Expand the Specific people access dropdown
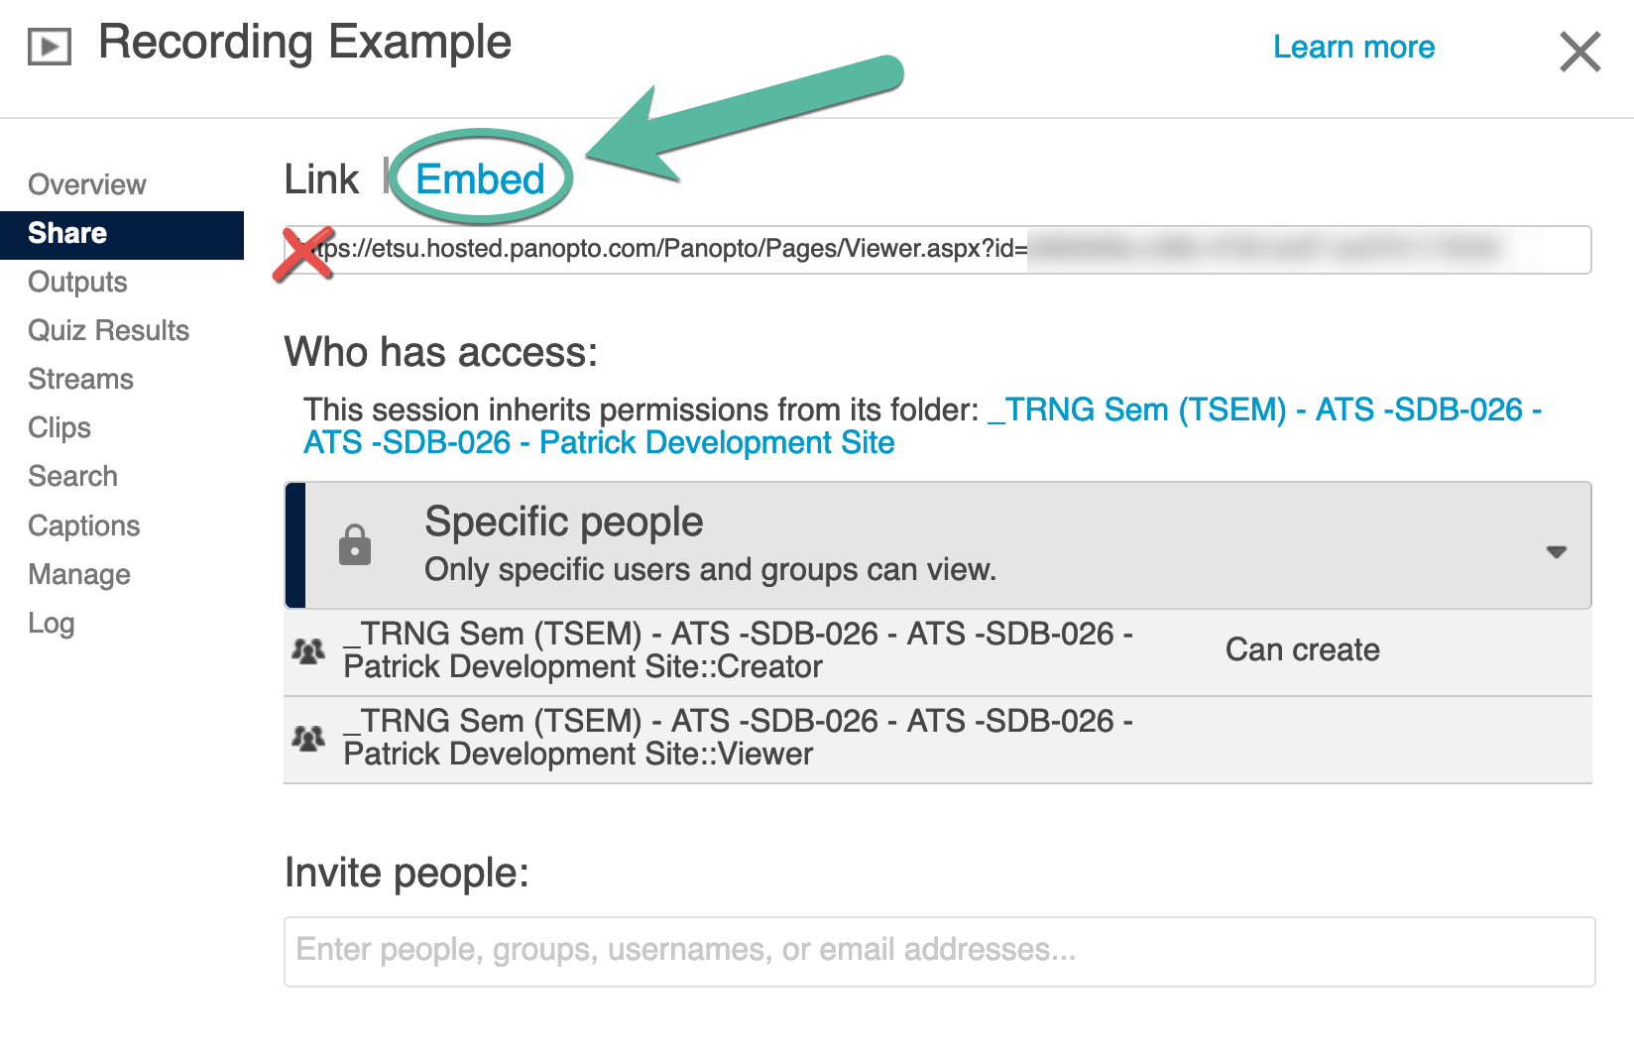 (1556, 551)
